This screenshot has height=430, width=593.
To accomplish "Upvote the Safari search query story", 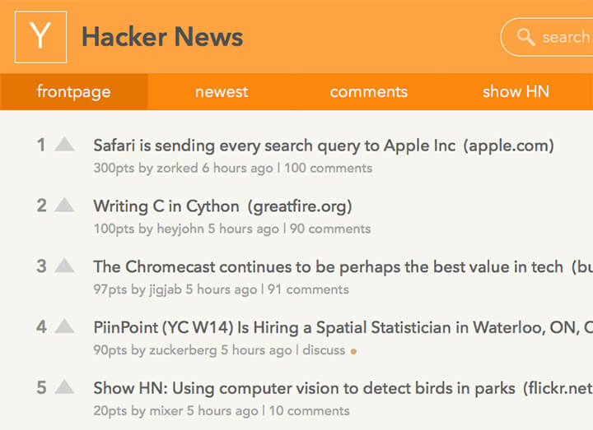I will [64, 146].
